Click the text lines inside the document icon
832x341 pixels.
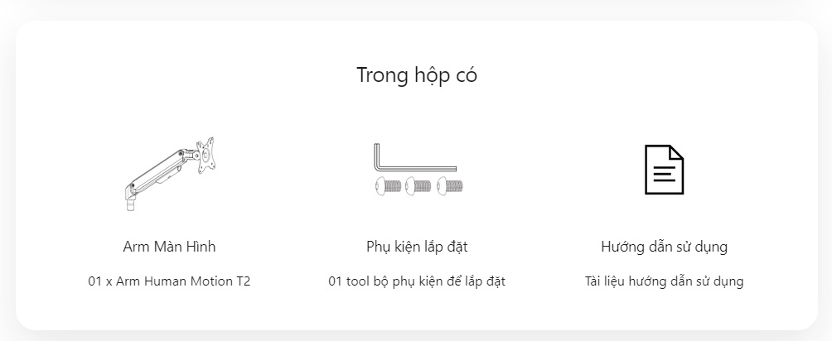(664, 175)
